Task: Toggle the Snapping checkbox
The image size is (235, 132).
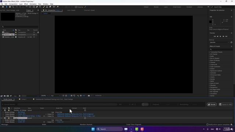Action: pyautogui.click(x=76, y=7)
